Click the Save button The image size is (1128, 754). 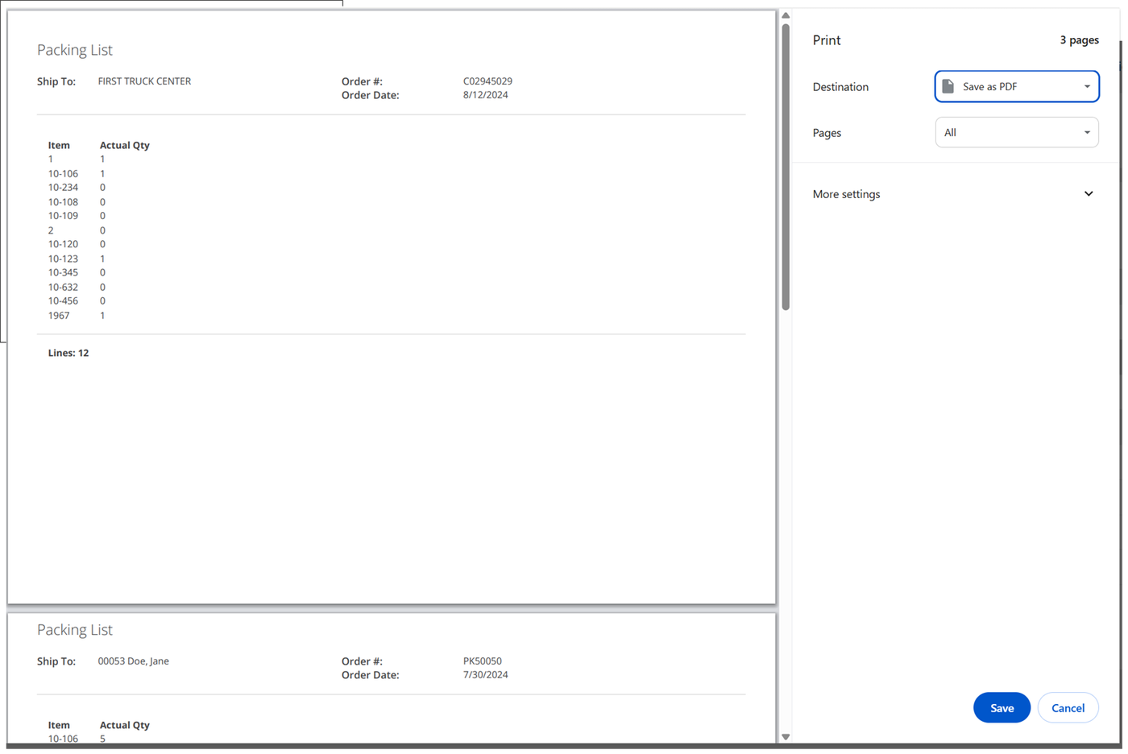[x=1001, y=707]
